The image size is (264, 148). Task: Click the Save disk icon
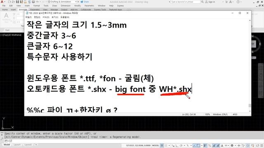click(17, 2)
